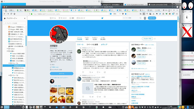Viewport: 194px width, 109px height.
Task: Reload the Twitter page
Action: 11,14
